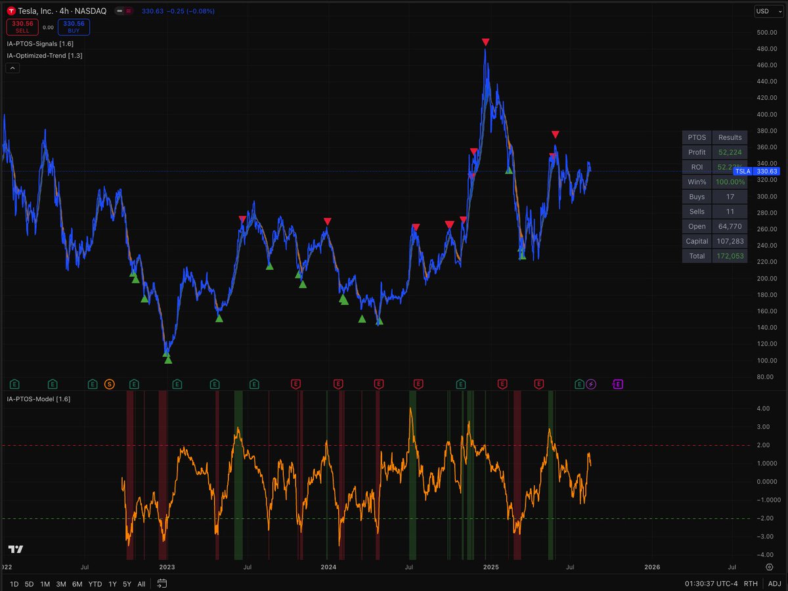Click the Sells count 11
Image resolution: width=788 pixels, height=591 pixels.
coord(730,211)
